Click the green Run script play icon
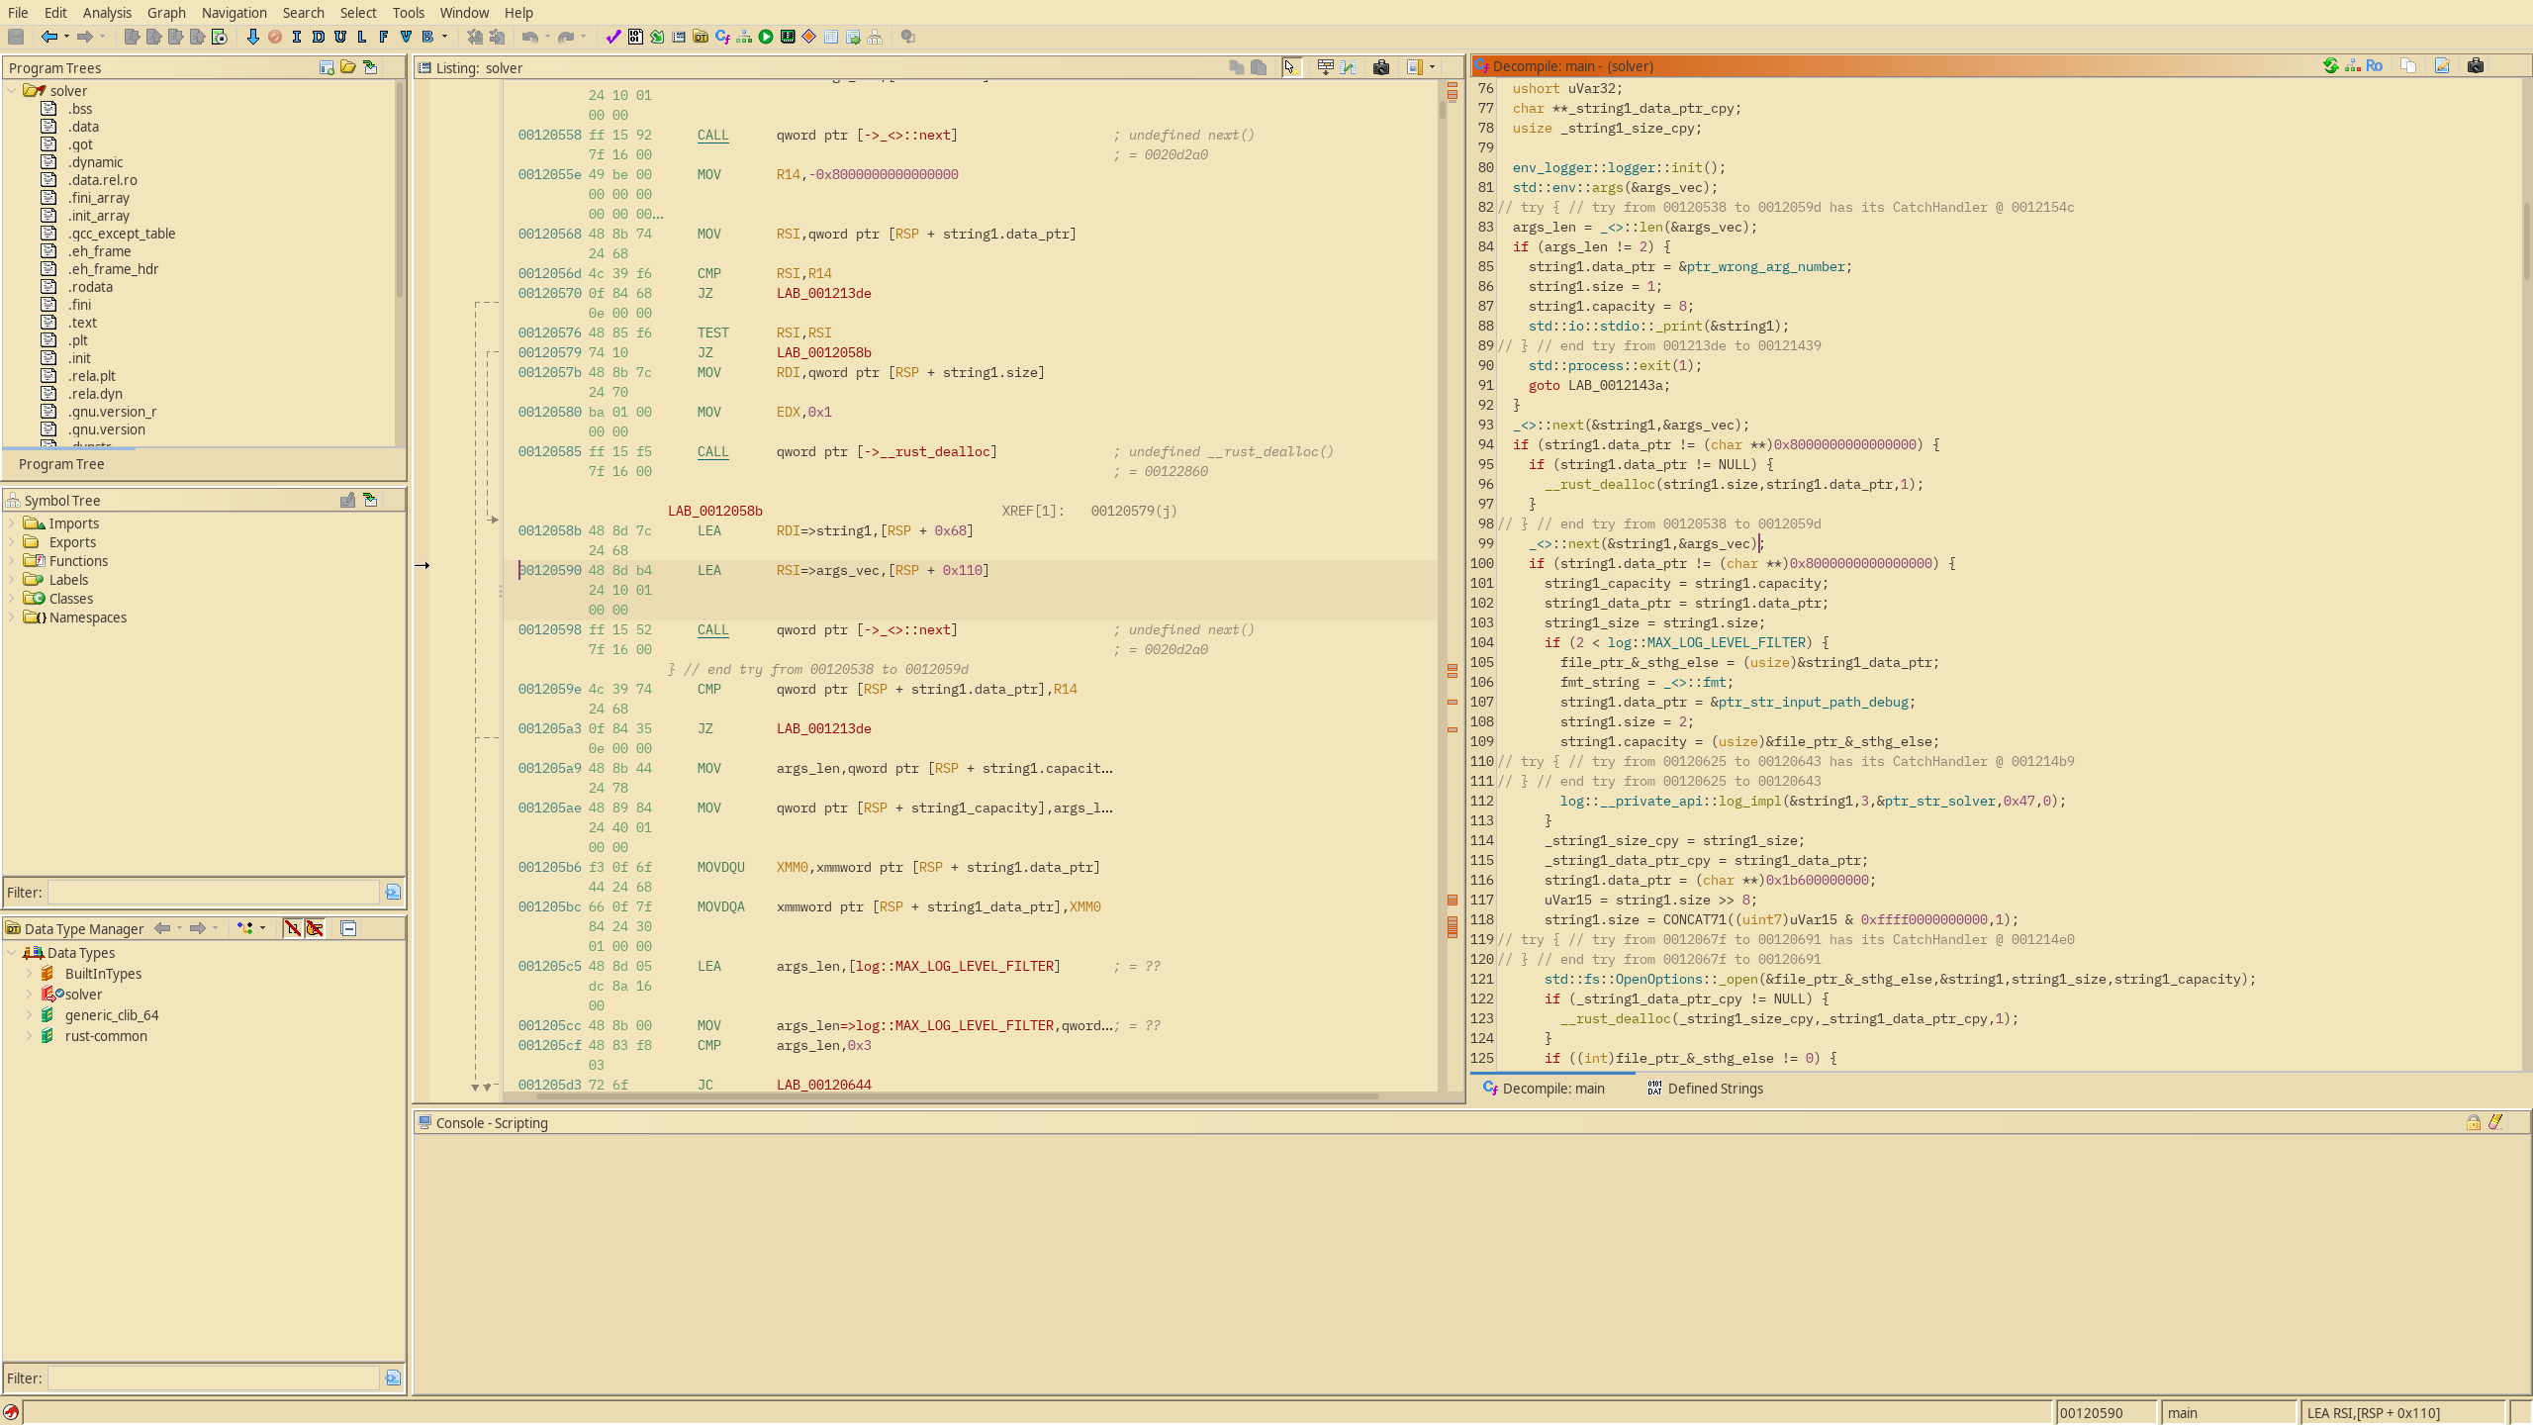This screenshot has height=1425, width=2533. click(766, 37)
